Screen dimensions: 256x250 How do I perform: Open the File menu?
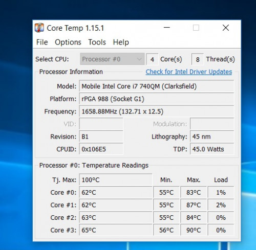click(x=42, y=42)
